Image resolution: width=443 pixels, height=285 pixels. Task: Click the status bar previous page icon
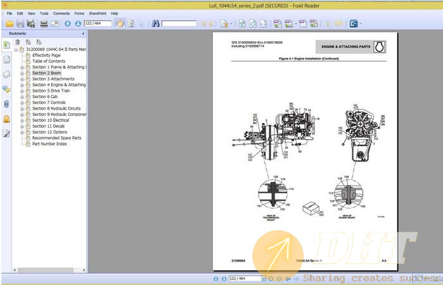[224, 279]
